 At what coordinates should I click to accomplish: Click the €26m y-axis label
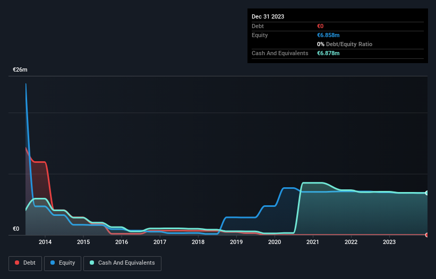tap(20, 69)
